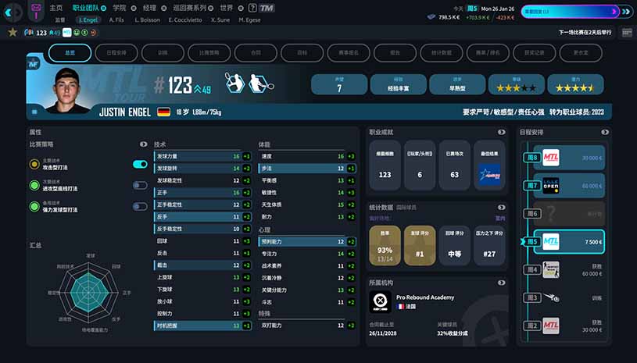Click the money banknote icon next to 798.5 K€
The width and height of the screenshot is (637, 363).
[431, 17]
